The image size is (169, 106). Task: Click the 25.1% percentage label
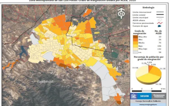pyautogui.click(x=162, y=69)
